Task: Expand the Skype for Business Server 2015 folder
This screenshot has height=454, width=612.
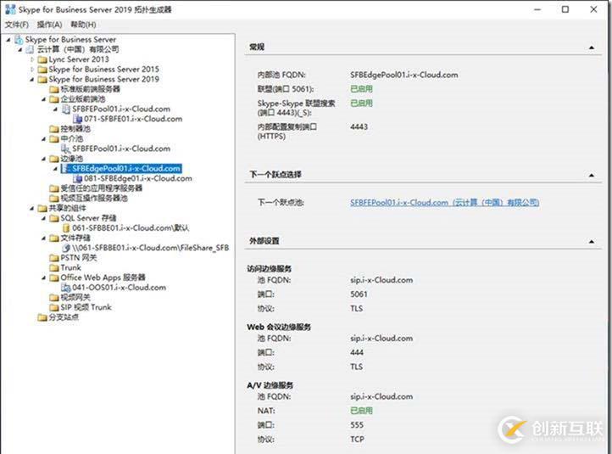Action: click(x=32, y=69)
